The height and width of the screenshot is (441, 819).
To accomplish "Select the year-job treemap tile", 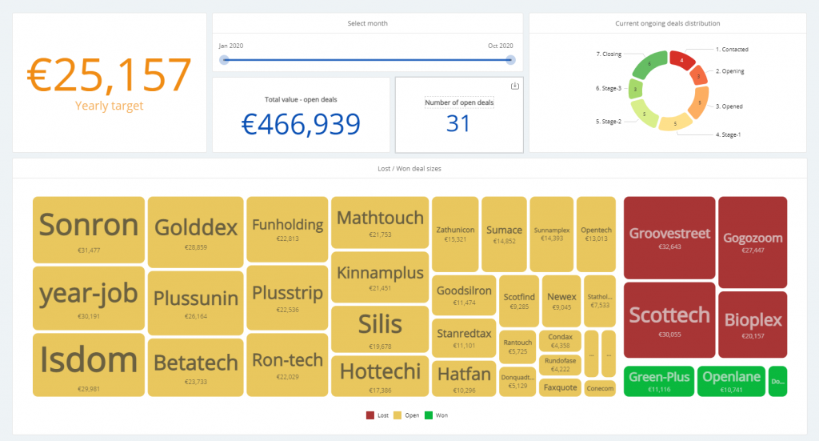I will pos(89,299).
